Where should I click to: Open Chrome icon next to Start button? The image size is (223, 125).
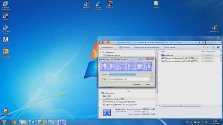pos(14,122)
